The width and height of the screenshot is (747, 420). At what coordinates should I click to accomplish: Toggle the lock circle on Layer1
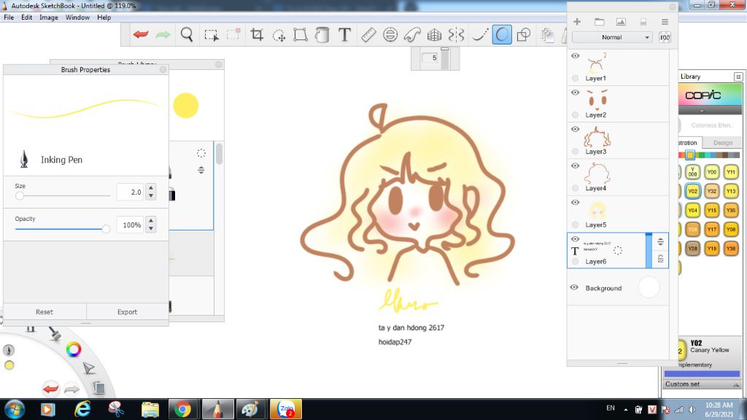coord(575,78)
